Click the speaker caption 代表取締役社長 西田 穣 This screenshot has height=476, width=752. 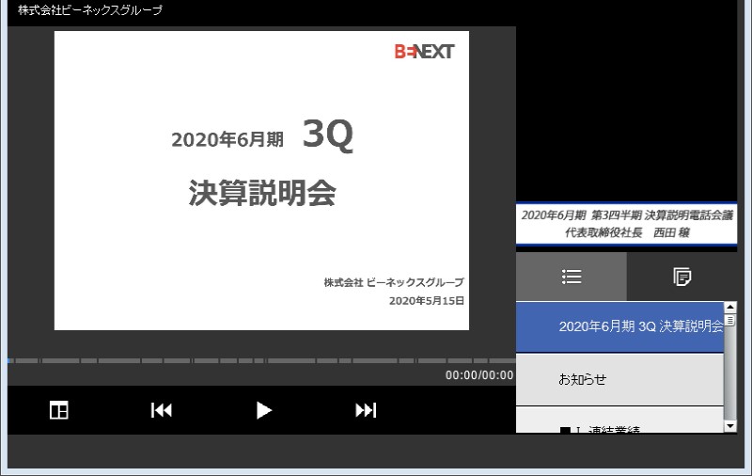pyautogui.click(x=627, y=232)
